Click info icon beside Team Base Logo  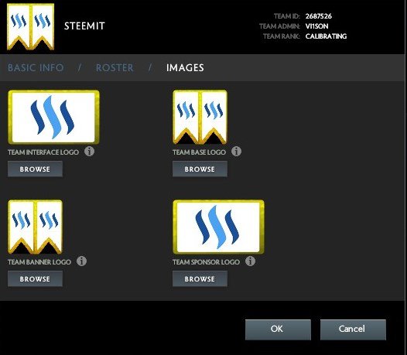(236, 152)
